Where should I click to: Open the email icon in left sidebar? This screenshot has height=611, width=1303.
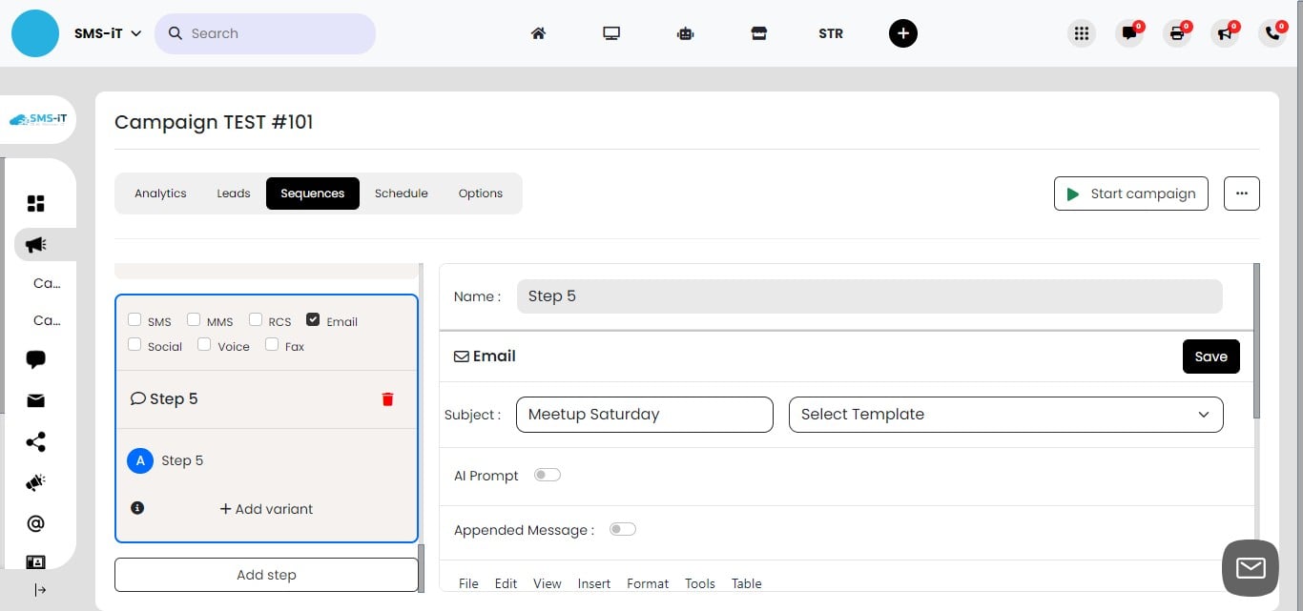tap(35, 400)
